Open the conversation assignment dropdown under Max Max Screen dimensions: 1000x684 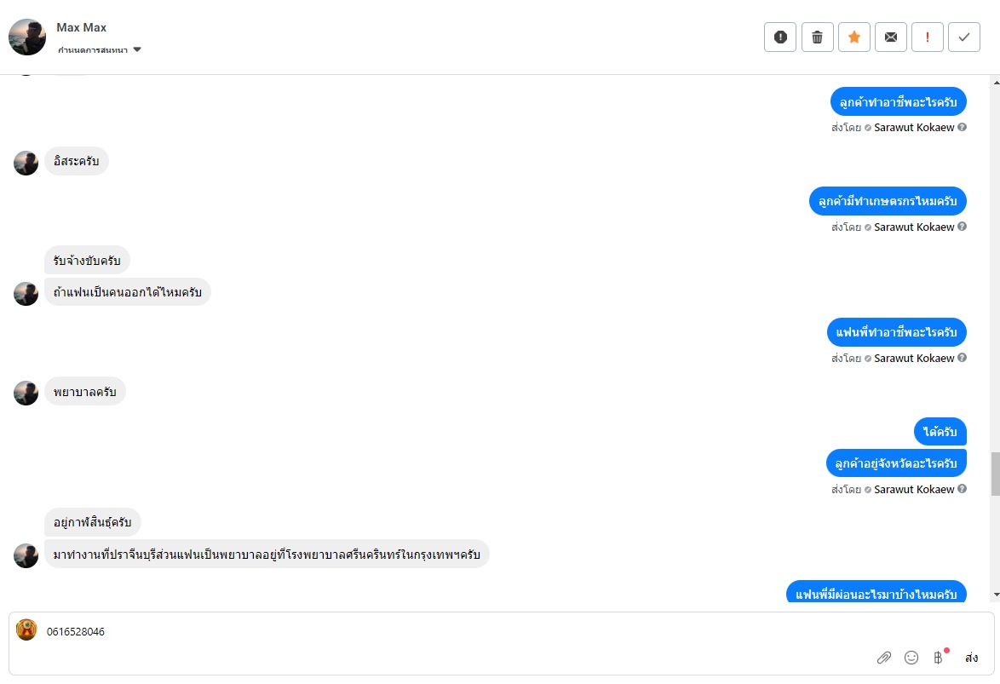(x=99, y=49)
